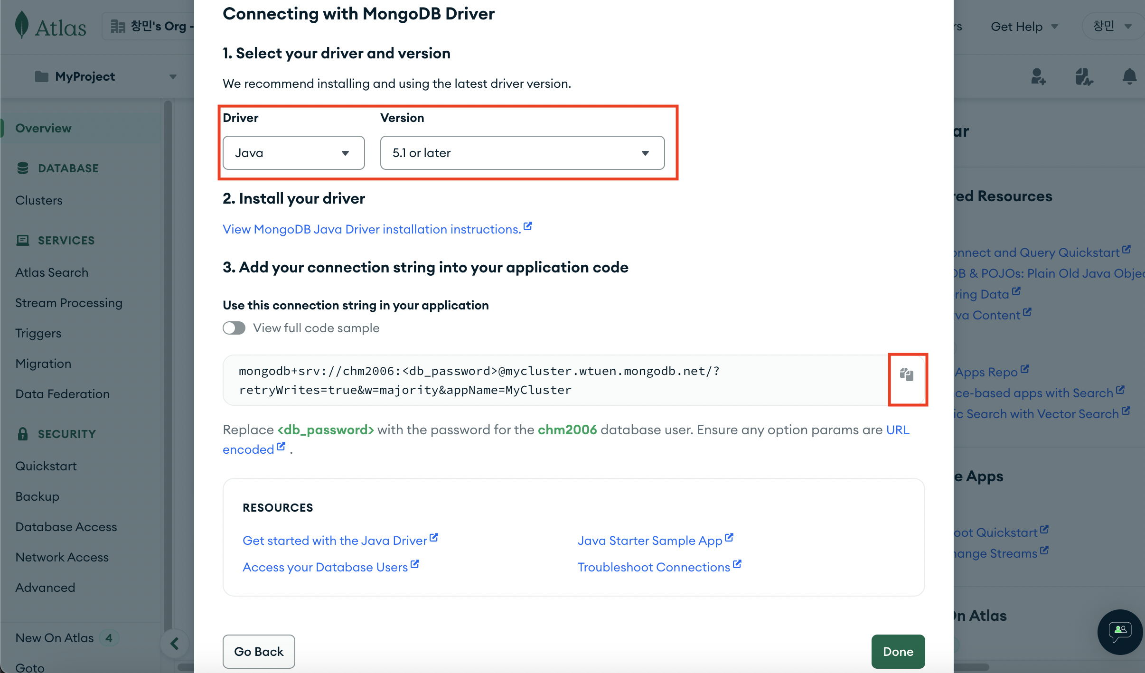Collapse the sidebar with the left chevron

175,644
